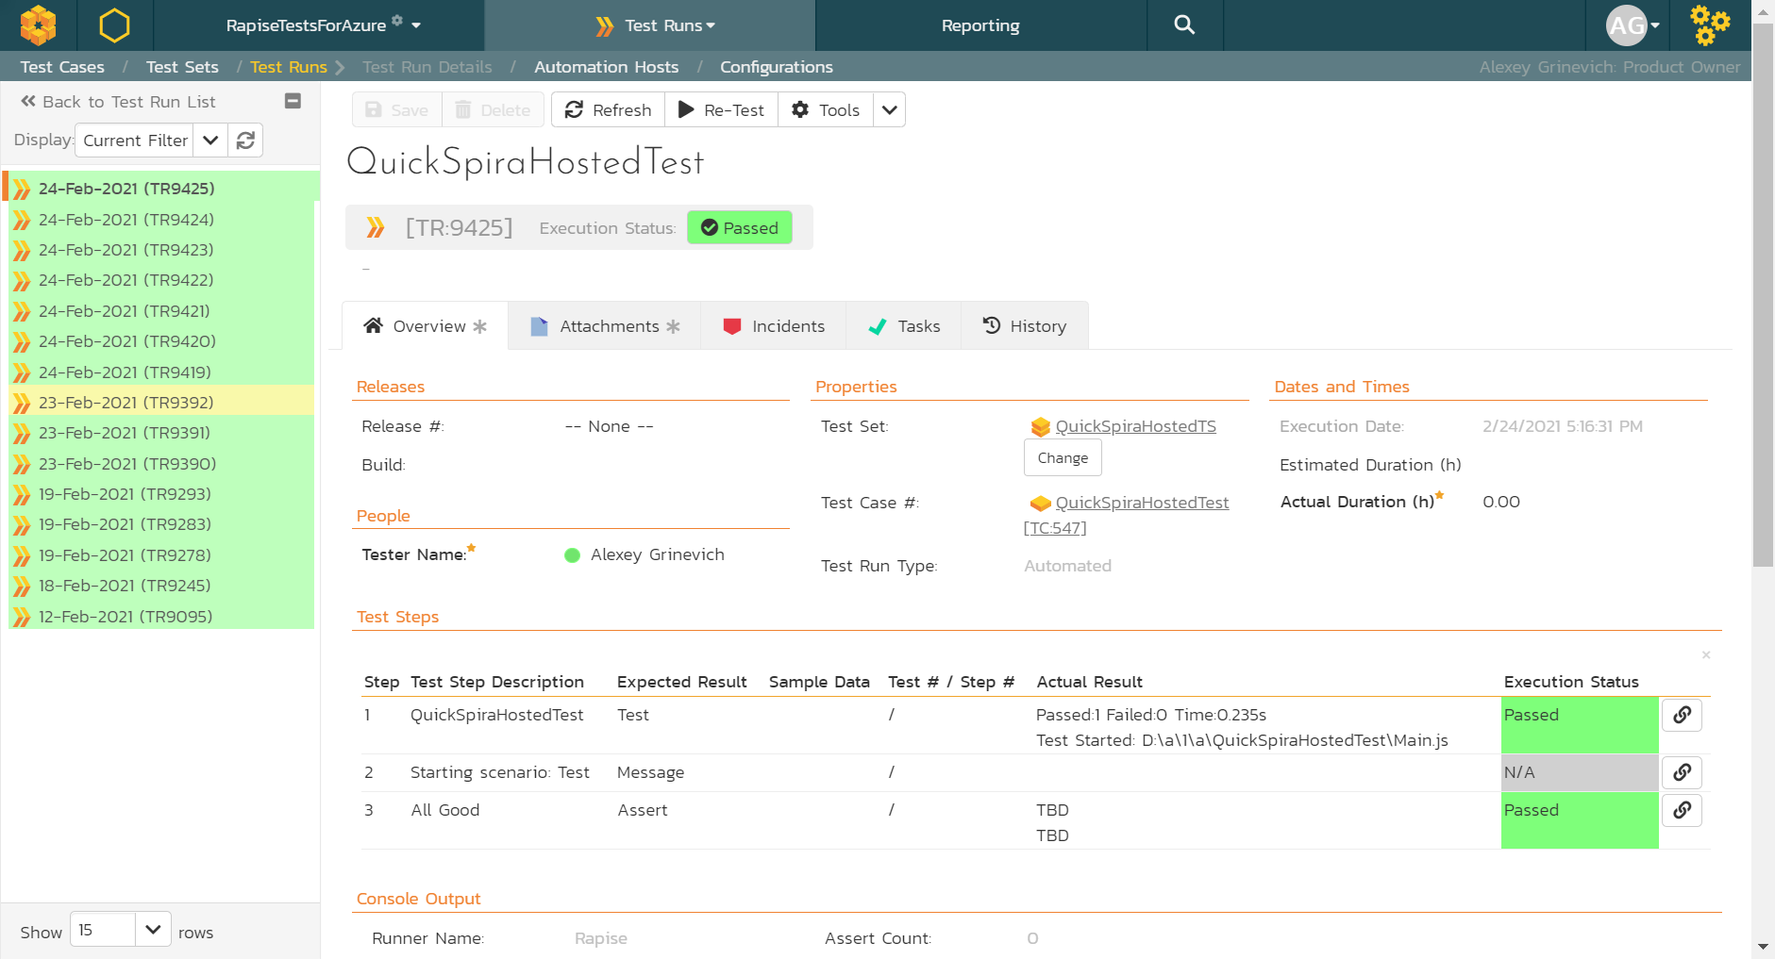Click N/A status cell for step 2
The width and height of the screenshot is (1775, 959).
[1580, 772]
